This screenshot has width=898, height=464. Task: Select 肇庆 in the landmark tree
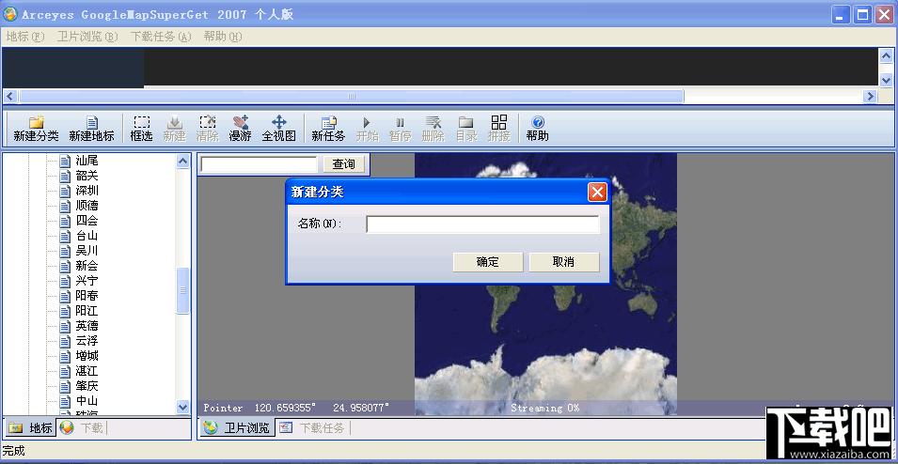tap(87, 386)
